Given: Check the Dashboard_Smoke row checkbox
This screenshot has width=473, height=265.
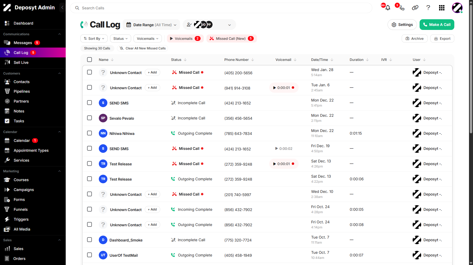Looking at the screenshot, I should point(89,240).
